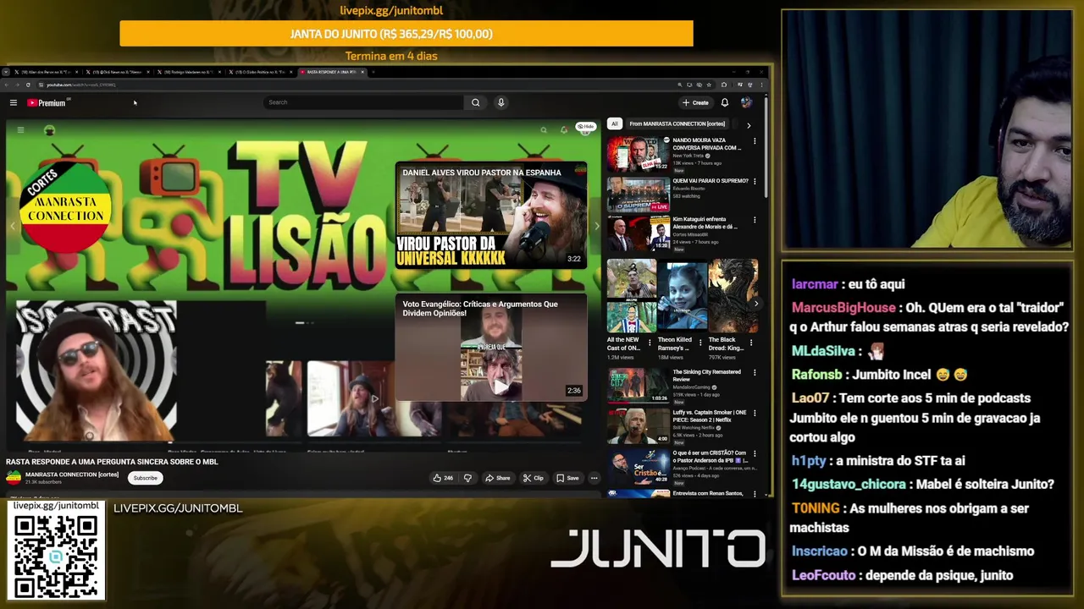Open options for NANDO MOURA video
Image resolution: width=1084 pixels, height=609 pixels.
click(x=755, y=141)
